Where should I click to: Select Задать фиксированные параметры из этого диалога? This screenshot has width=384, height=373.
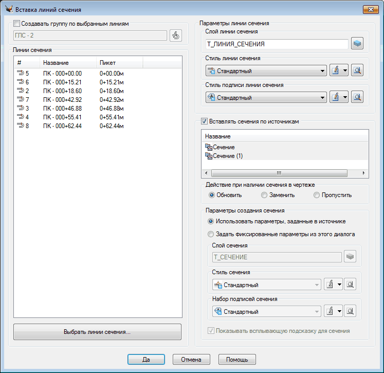pos(211,234)
